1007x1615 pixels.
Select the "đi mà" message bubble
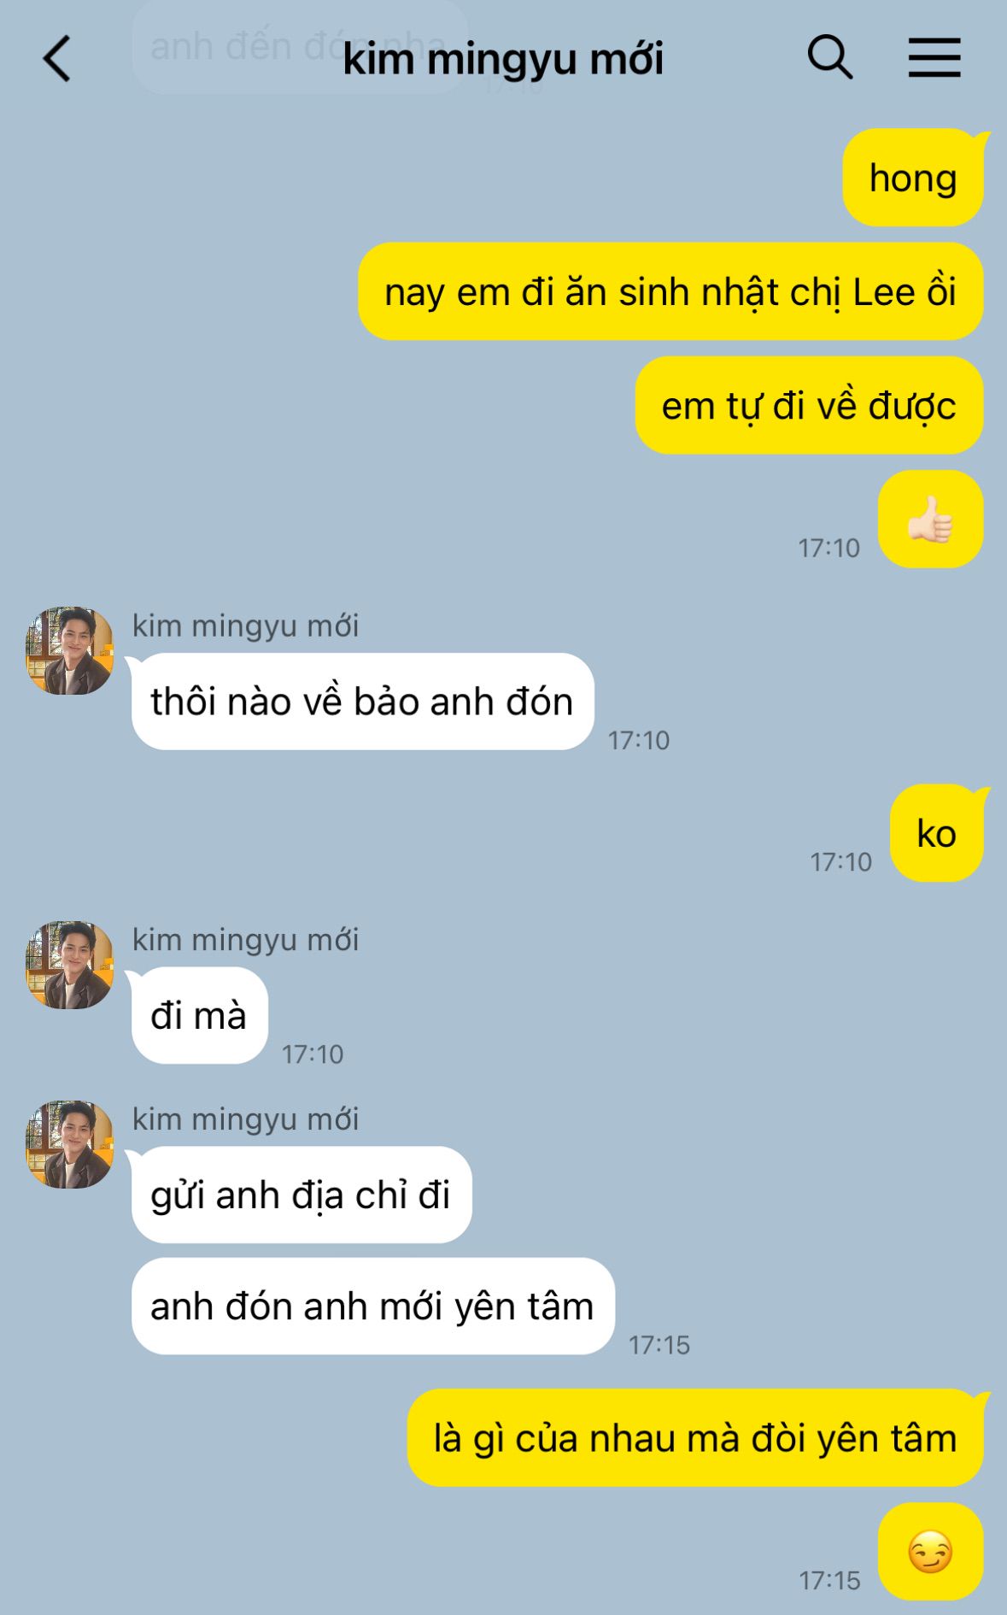199,1015
